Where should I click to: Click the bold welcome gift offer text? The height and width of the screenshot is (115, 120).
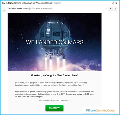54,95
